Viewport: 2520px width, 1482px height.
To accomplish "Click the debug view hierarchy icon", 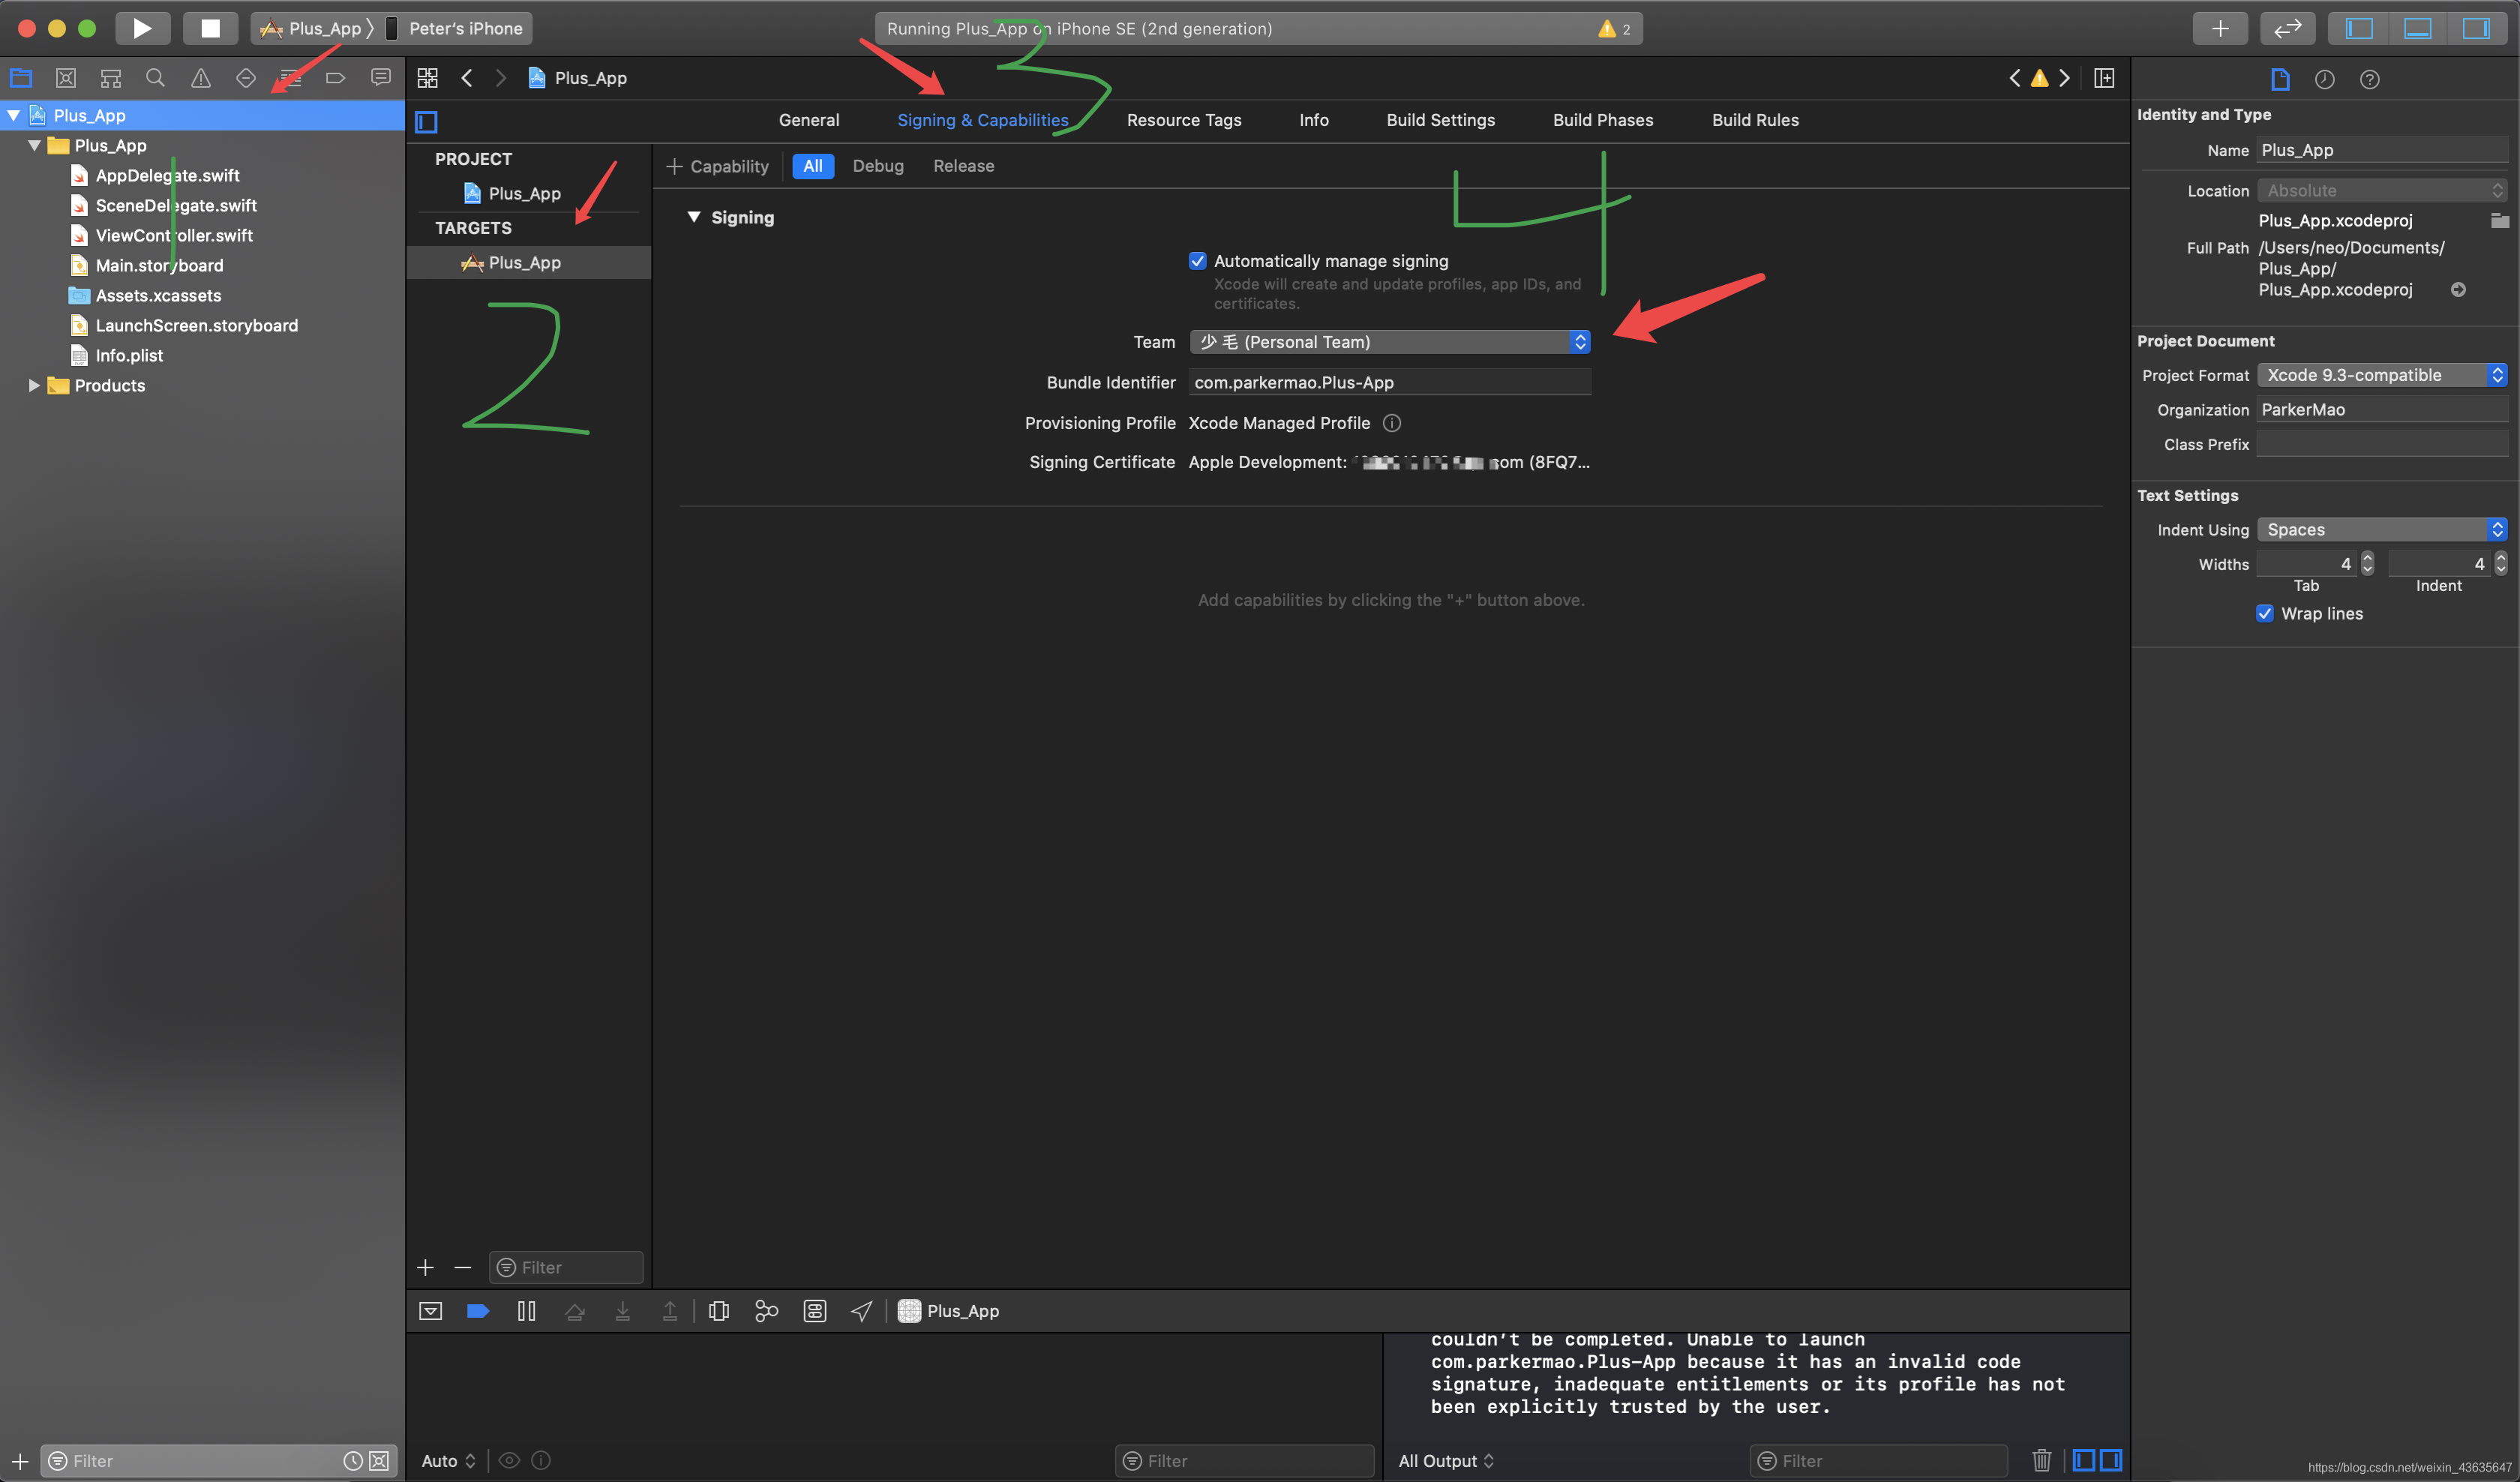I will [718, 1311].
